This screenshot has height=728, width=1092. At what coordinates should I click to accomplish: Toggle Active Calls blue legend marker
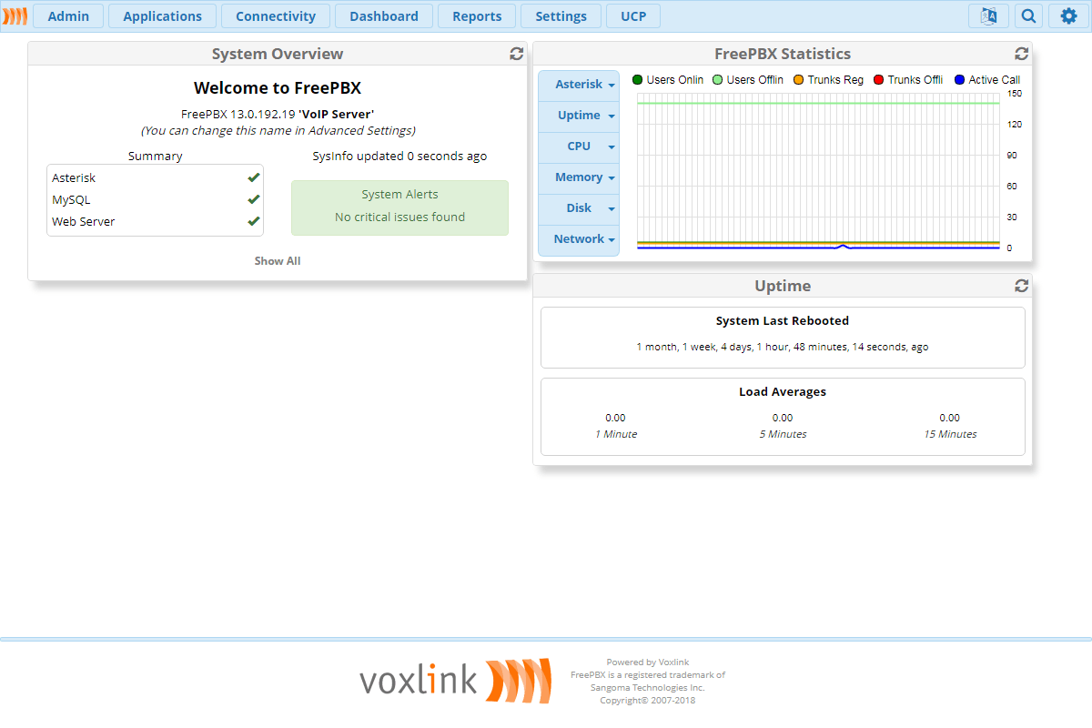[x=959, y=80]
